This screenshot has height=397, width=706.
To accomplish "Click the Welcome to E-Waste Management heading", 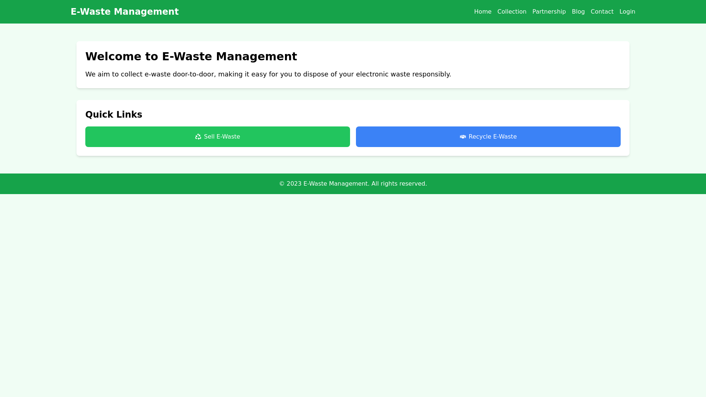I will [x=191, y=57].
